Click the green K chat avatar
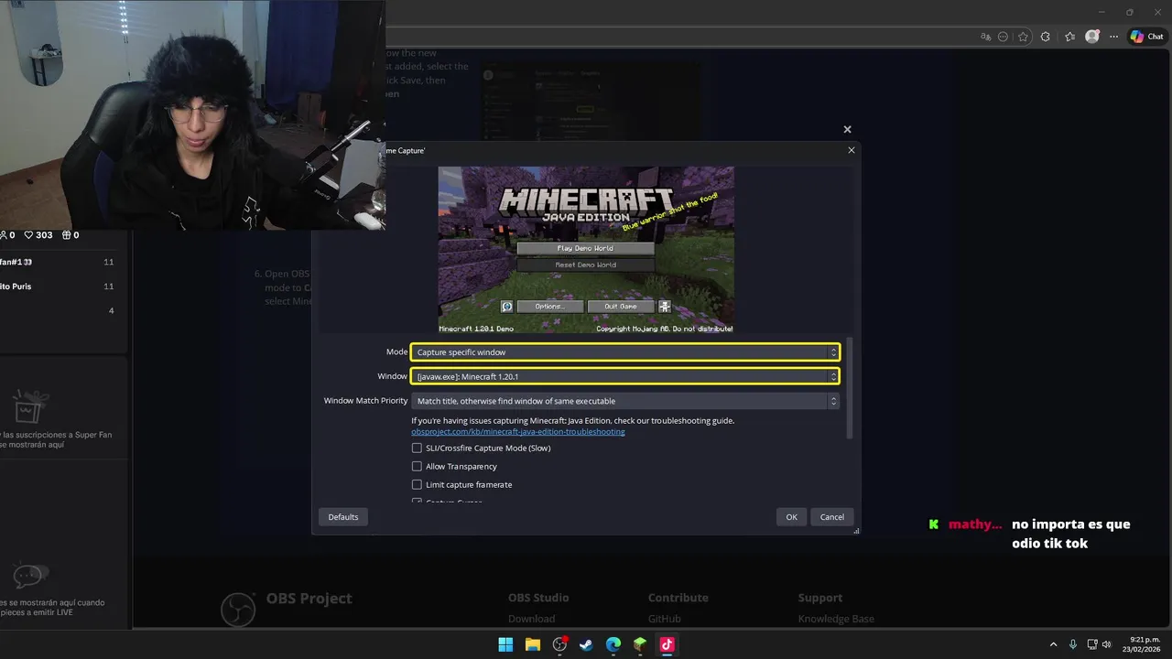The height and width of the screenshot is (659, 1172). 934,524
